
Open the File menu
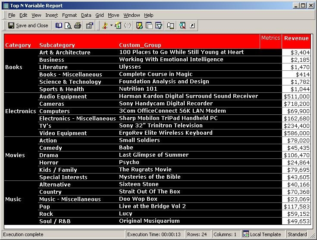[12, 15]
